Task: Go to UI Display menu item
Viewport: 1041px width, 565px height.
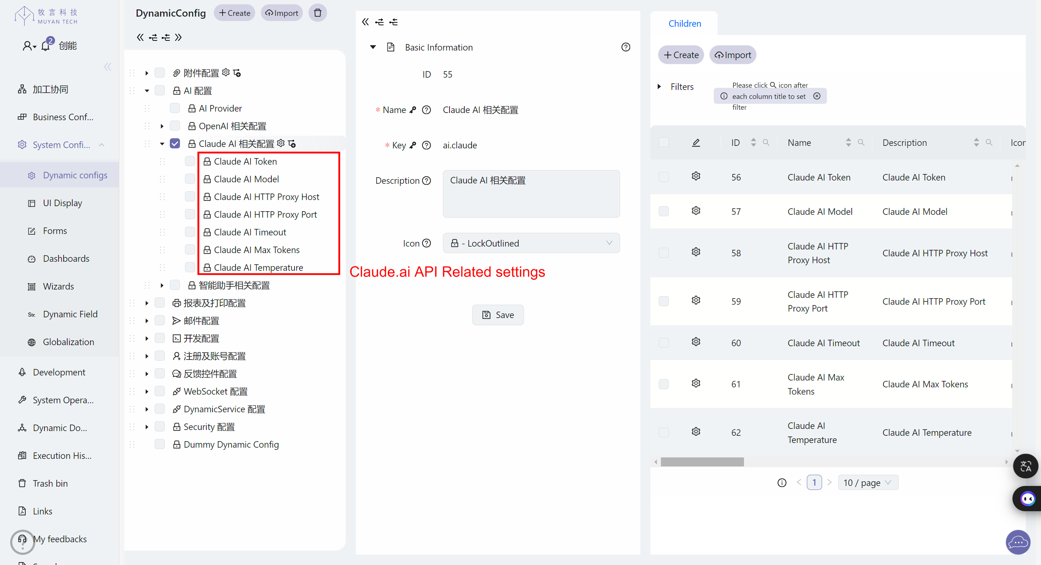Action: click(x=62, y=203)
